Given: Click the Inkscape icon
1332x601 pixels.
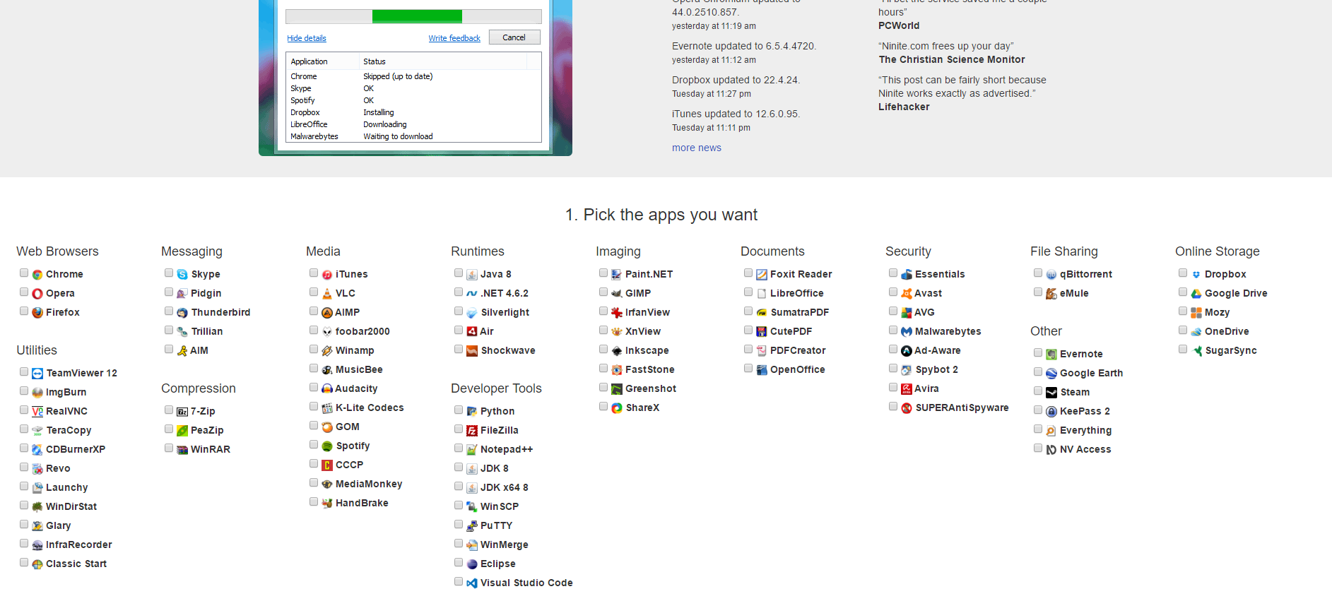Looking at the screenshot, I should 617,351.
